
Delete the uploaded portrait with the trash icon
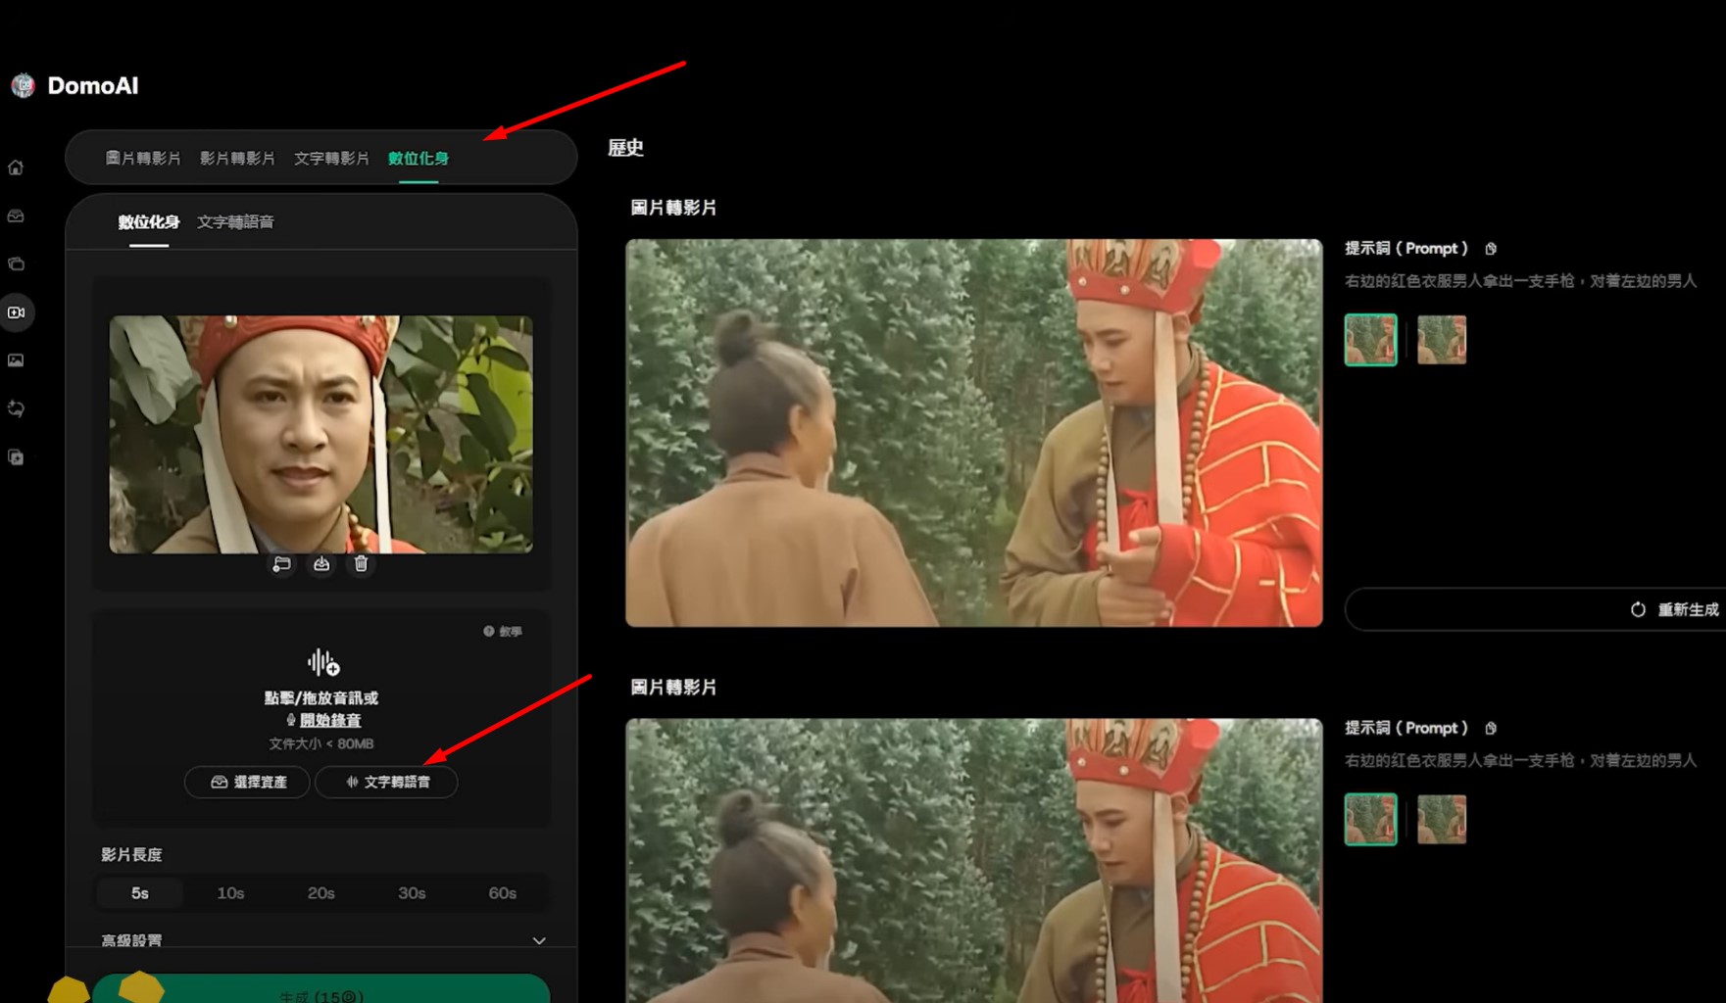pos(362,564)
